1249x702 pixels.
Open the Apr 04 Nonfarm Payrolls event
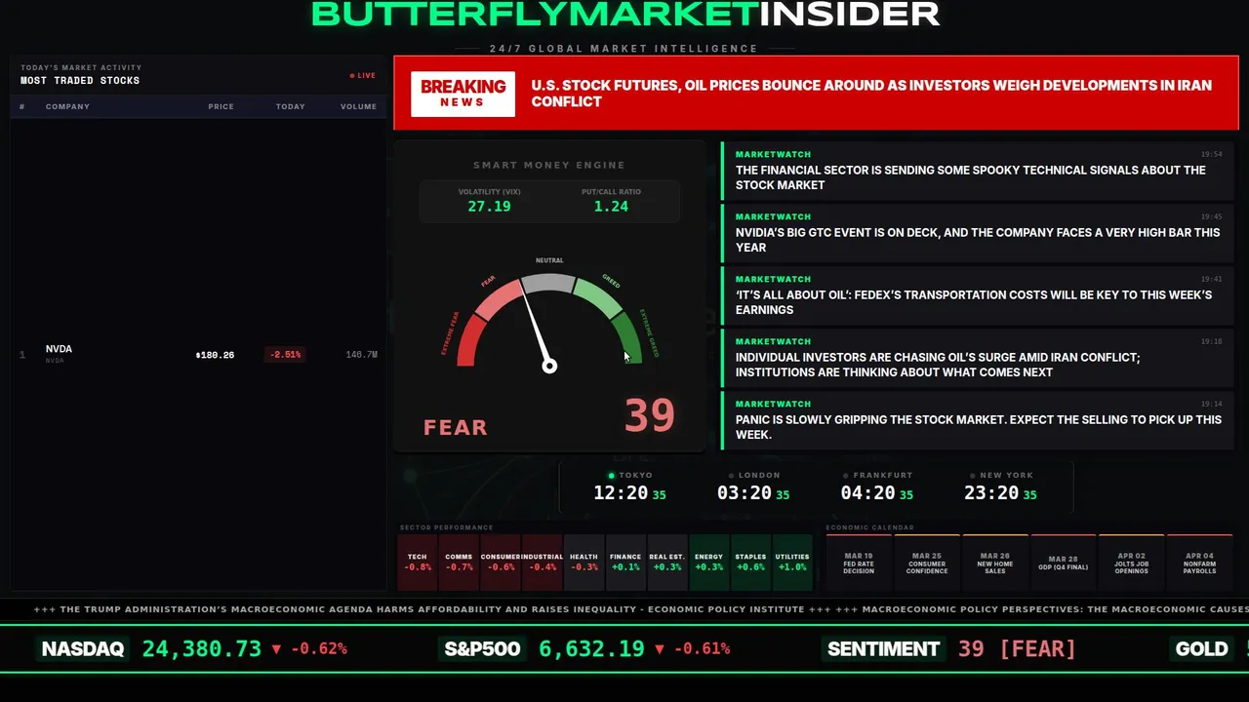1200,563
